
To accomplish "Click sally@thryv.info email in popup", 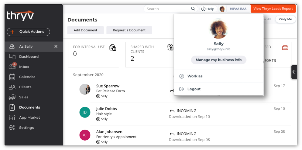I will pos(219,49).
